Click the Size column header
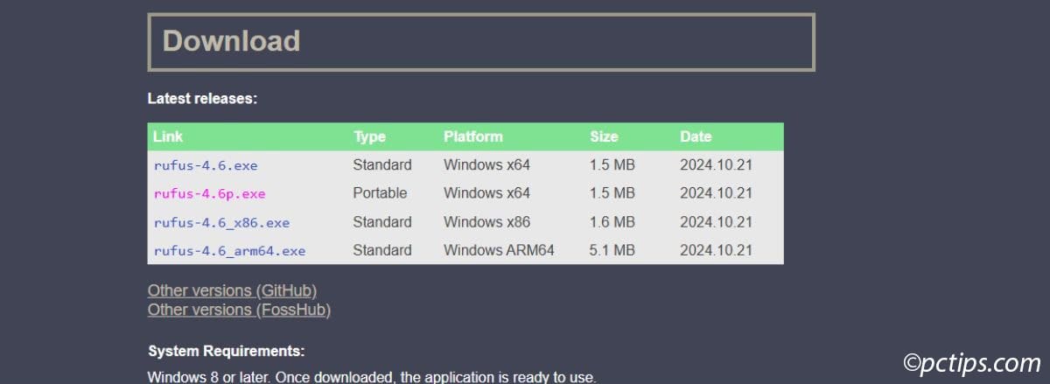 pyautogui.click(x=604, y=136)
